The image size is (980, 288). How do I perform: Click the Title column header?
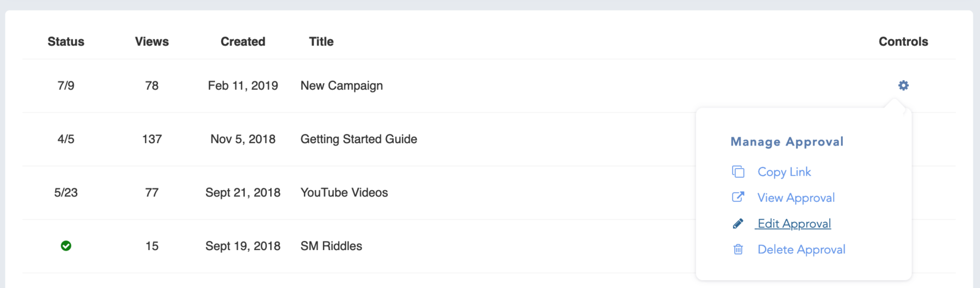pos(321,42)
